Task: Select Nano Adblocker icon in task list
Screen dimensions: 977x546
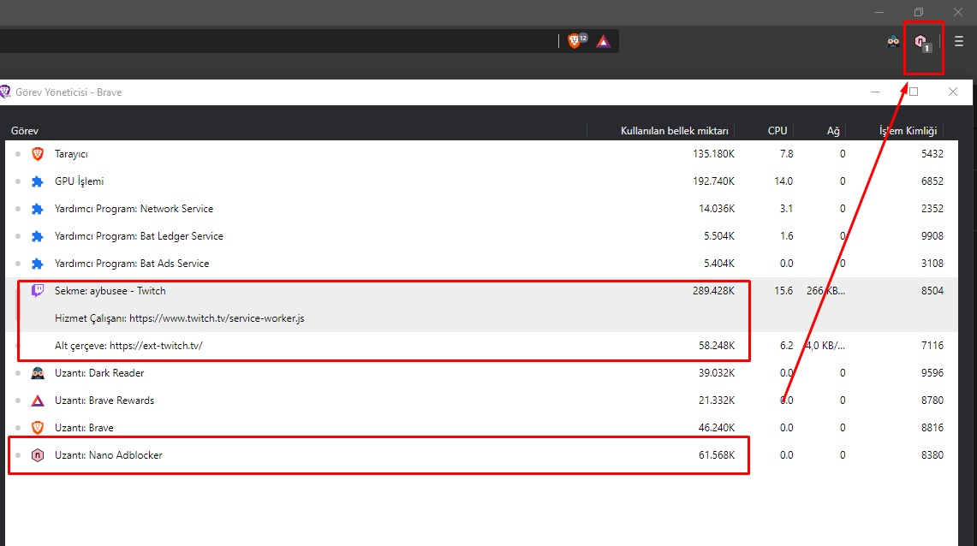Action: (38, 455)
